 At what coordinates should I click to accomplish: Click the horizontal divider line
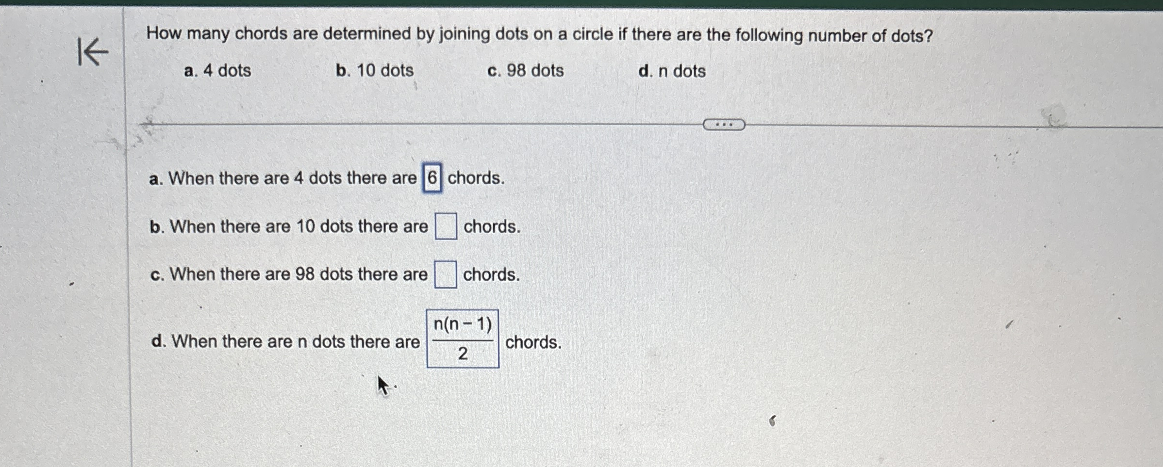point(437,125)
